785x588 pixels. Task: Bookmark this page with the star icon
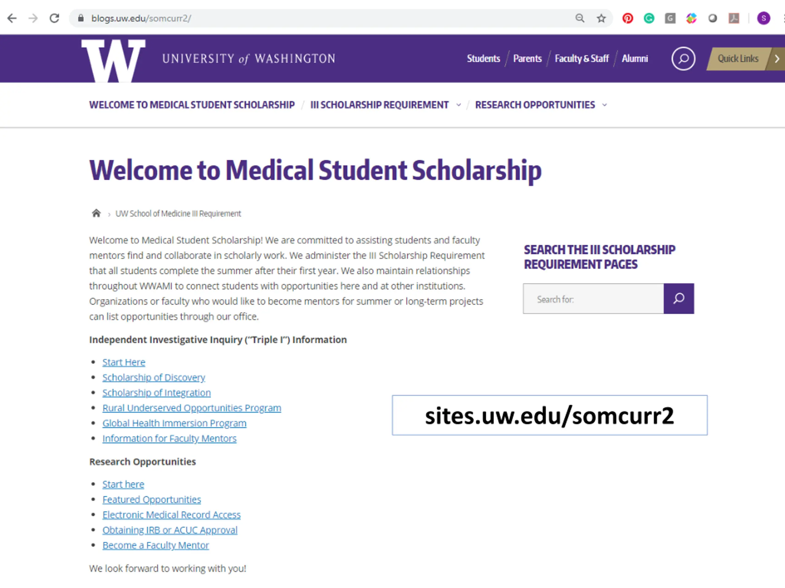tap(601, 18)
